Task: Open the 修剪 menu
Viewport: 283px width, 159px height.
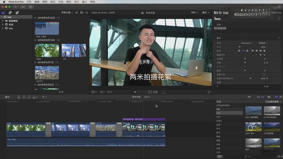Action: pos(45,2)
